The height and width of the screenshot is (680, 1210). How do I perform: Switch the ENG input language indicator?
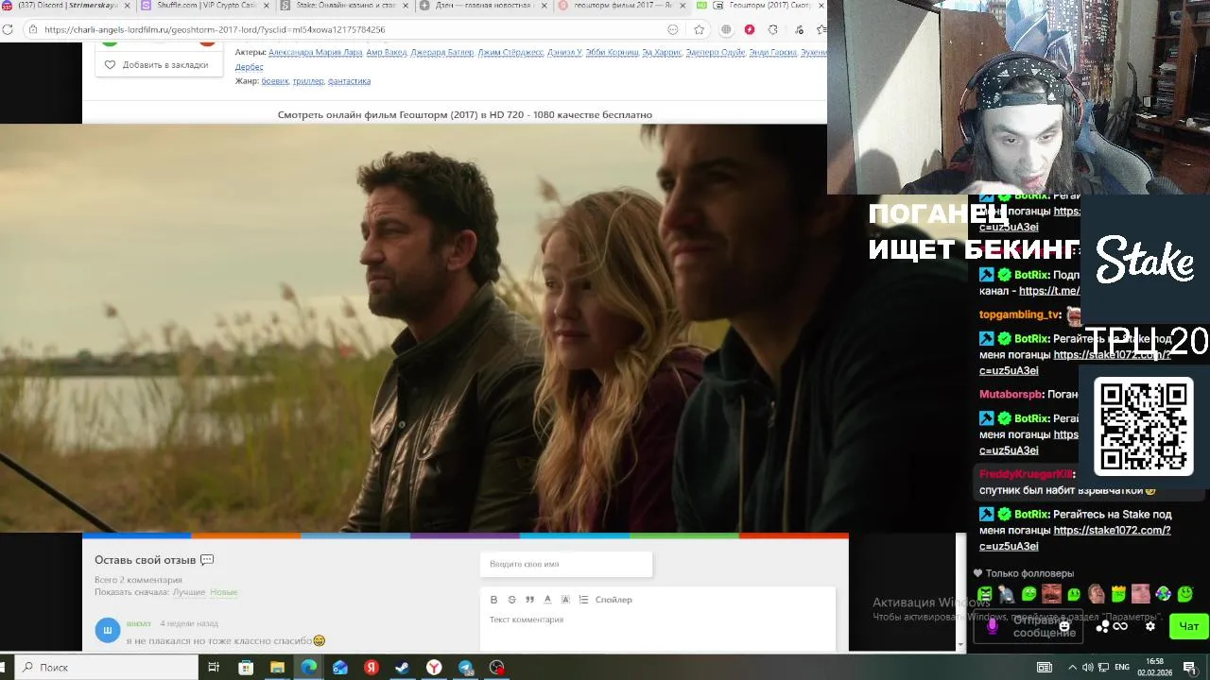1122,668
